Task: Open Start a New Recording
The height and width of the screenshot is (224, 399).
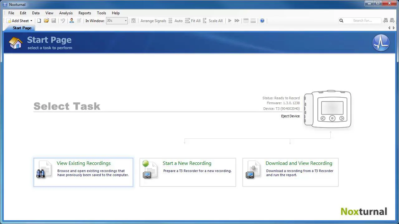Action: [x=188, y=172]
